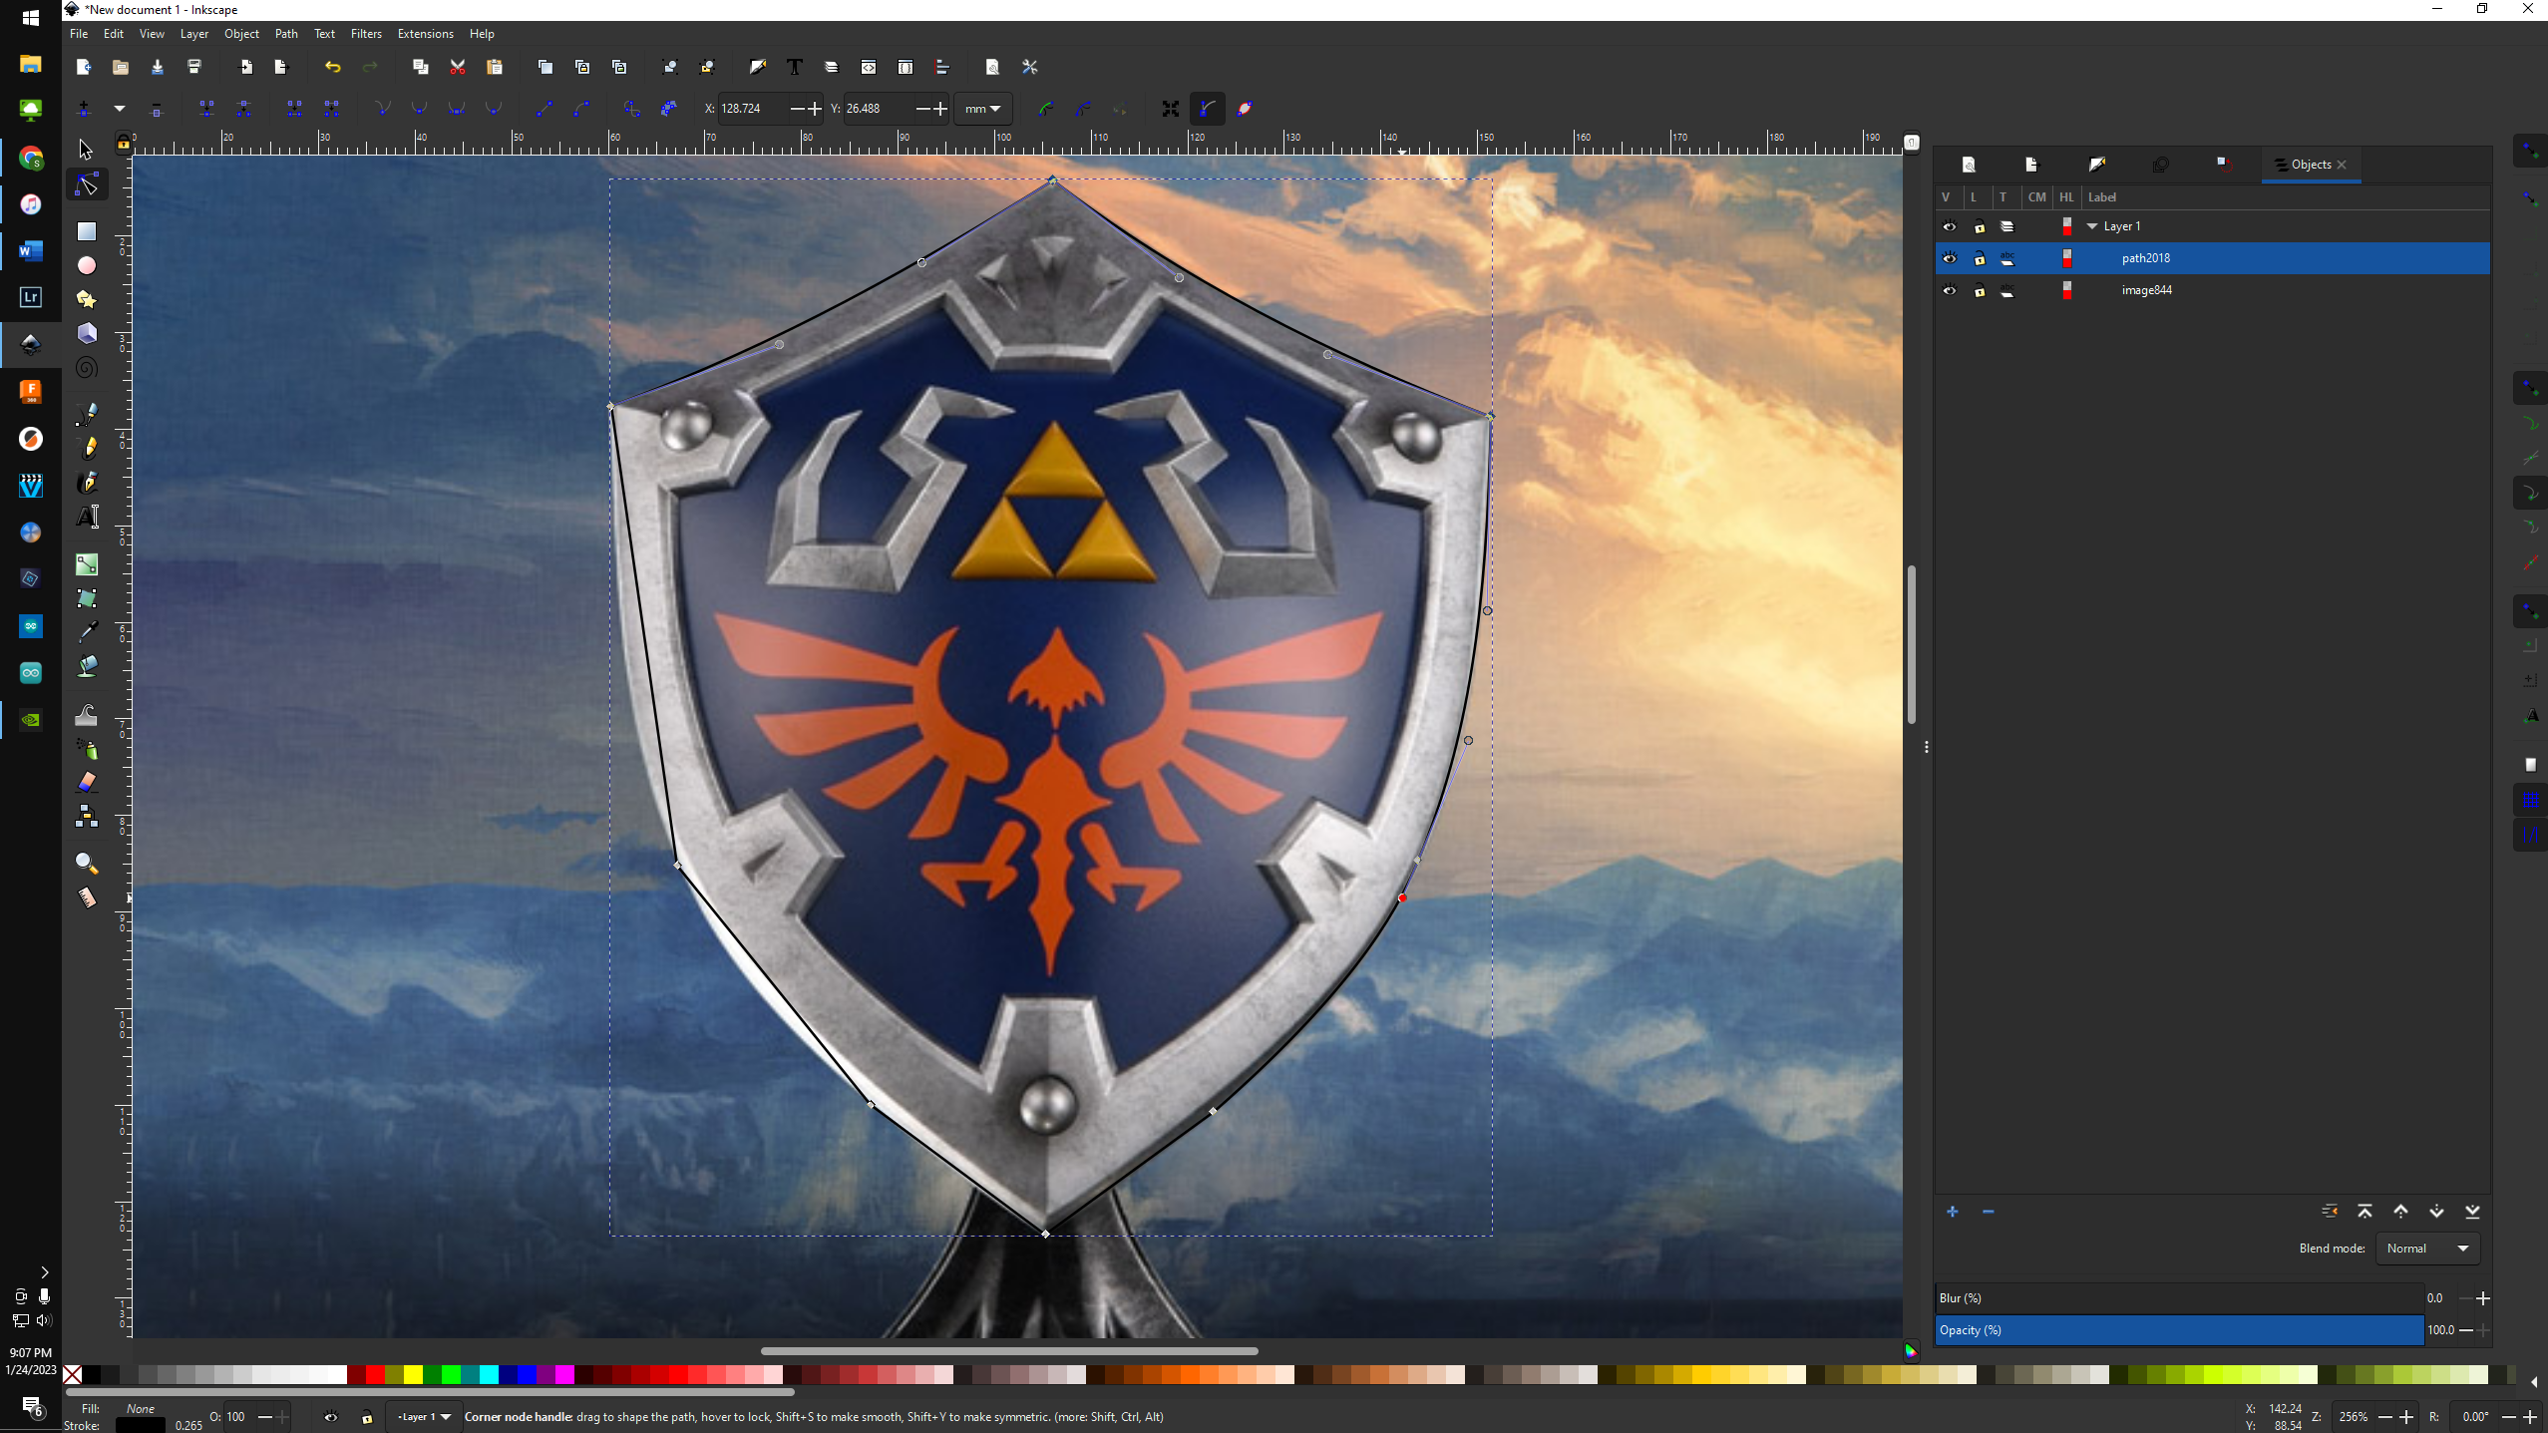
Task: Click the Undo arrow icon
Action: pyautogui.click(x=332, y=67)
